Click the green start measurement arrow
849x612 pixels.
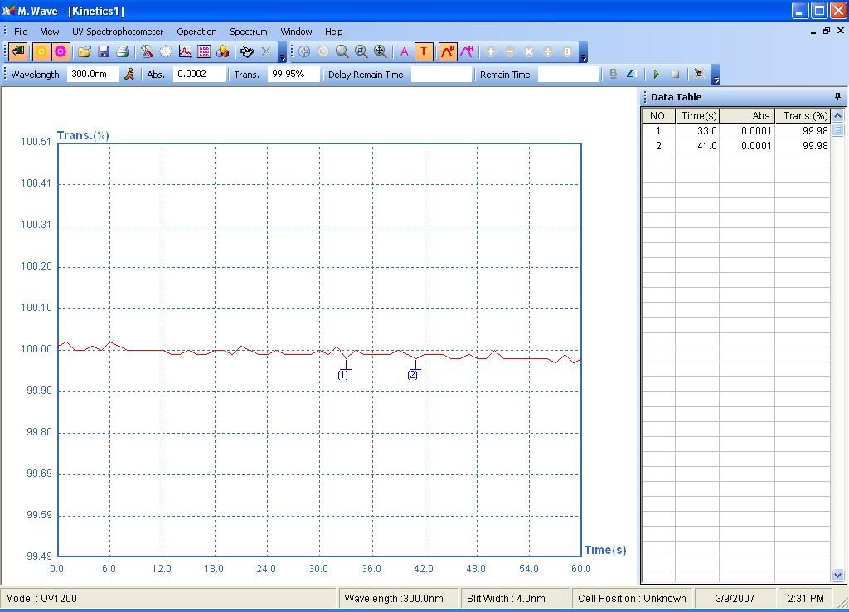pyautogui.click(x=657, y=74)
